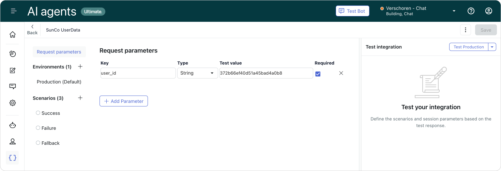Expand the Verschoren - Chat bot selector

click(x=418, y=11)
